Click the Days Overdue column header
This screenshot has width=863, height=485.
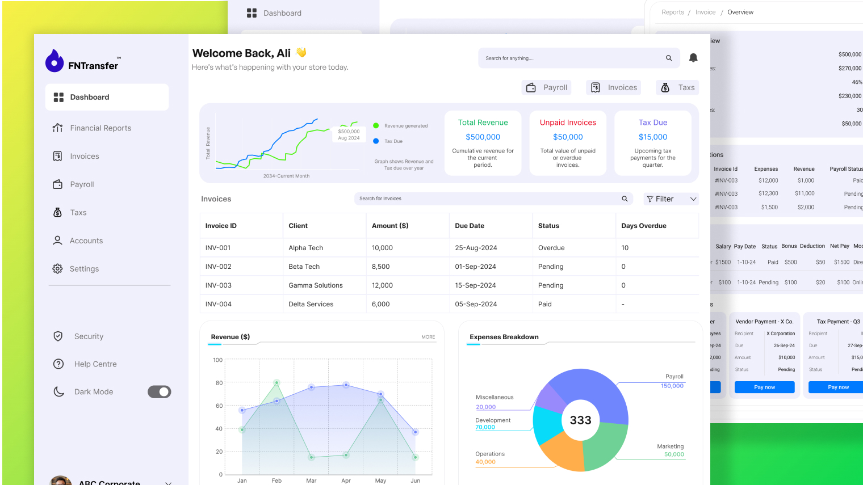644,226
